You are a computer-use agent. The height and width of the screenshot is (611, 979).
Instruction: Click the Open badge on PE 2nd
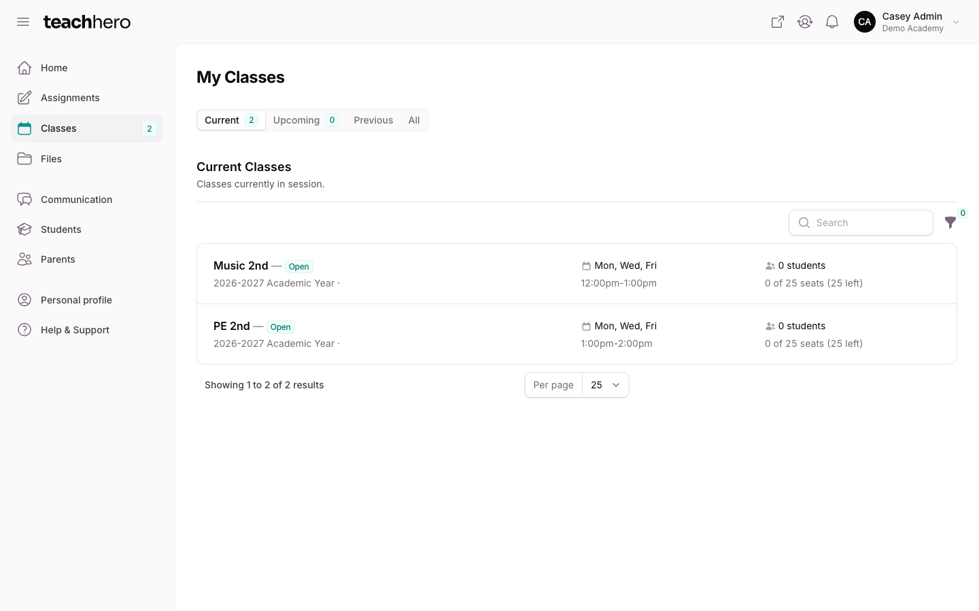(281, 327)
